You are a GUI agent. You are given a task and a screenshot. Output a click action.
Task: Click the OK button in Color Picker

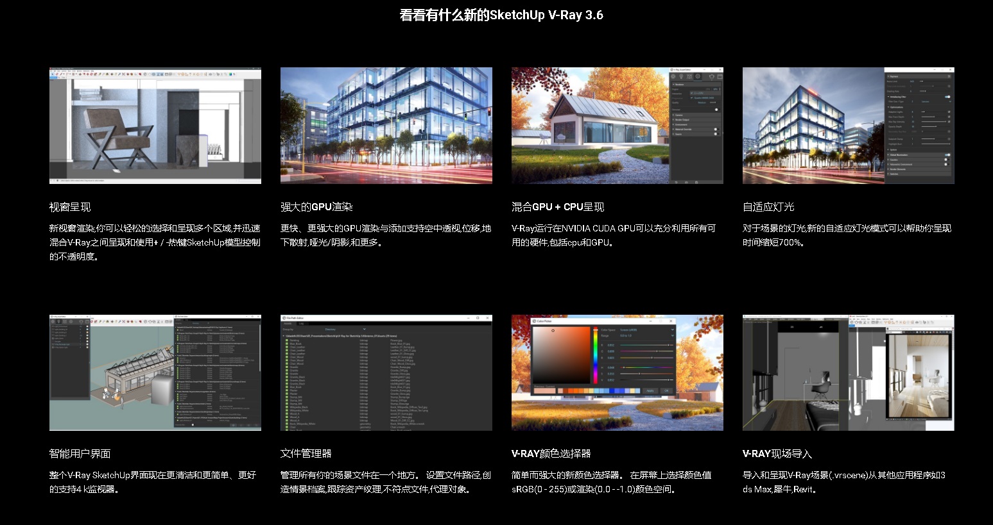coord(666,390)
